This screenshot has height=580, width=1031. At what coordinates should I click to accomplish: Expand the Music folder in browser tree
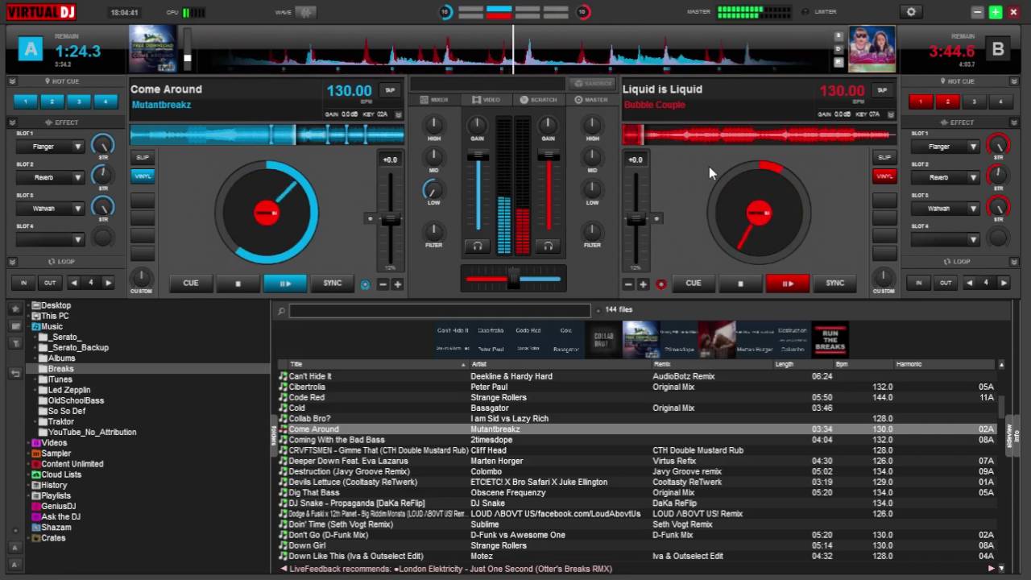click(29, 327)
